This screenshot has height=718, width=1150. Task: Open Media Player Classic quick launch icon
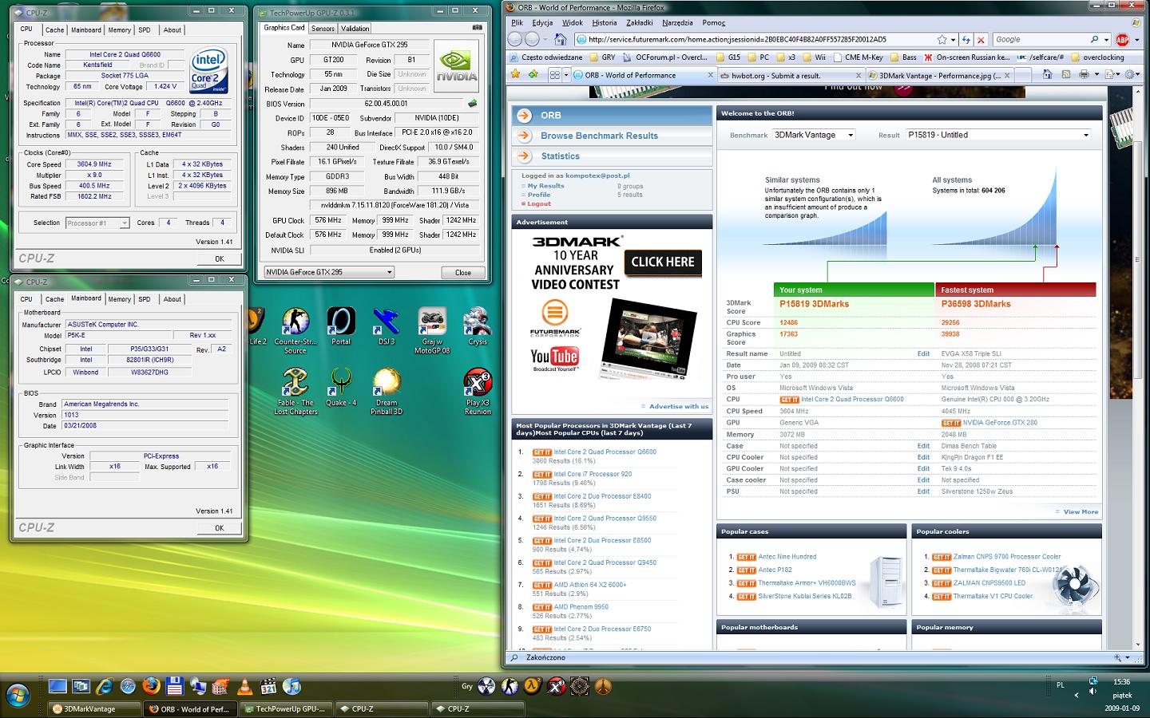268,686
